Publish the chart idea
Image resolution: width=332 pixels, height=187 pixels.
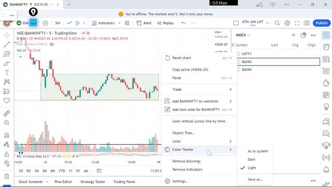coord(322,23)
